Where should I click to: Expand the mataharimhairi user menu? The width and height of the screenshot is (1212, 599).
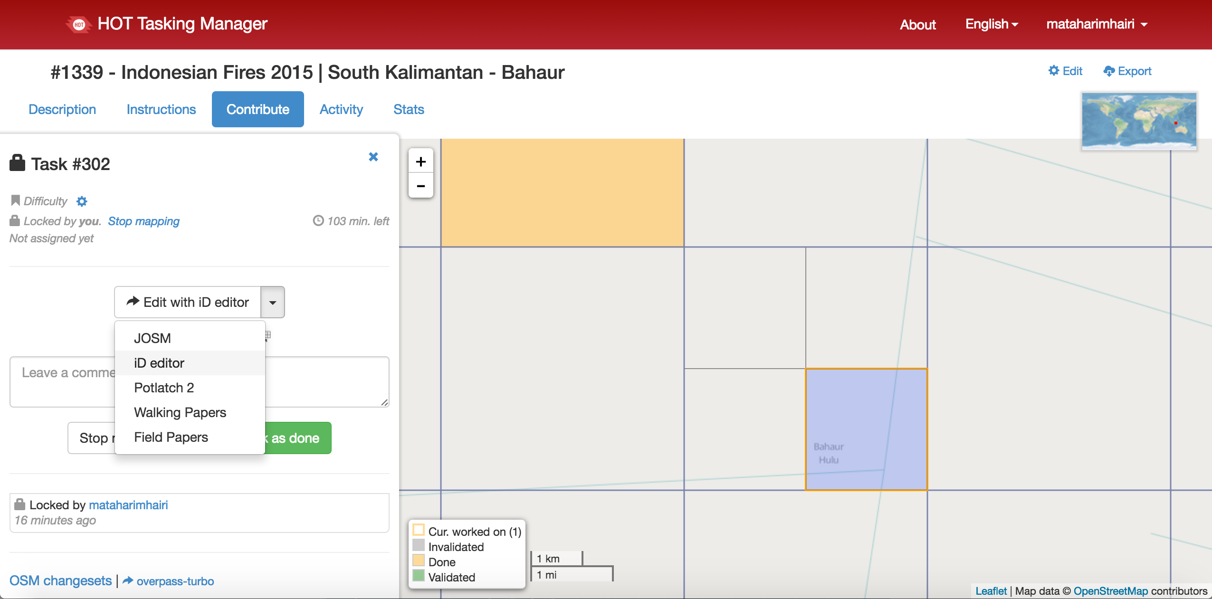click(1097, 24)
